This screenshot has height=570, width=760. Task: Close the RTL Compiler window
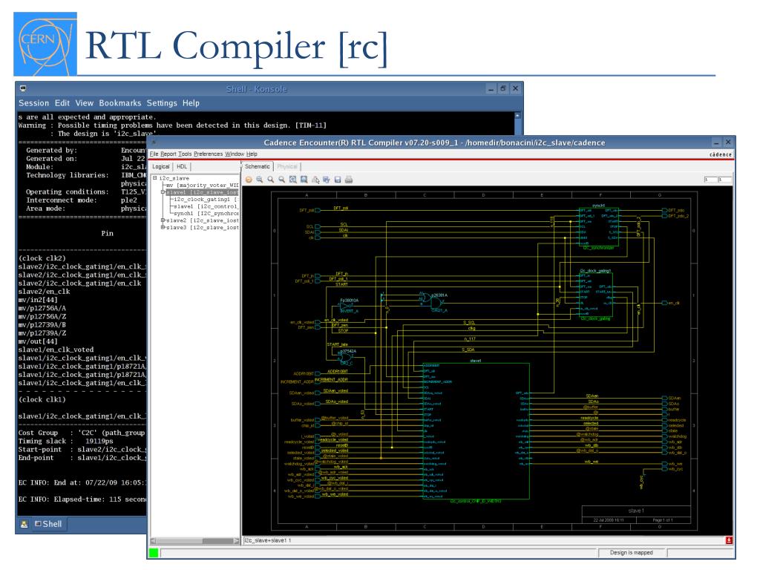click(x=728, y=142)
